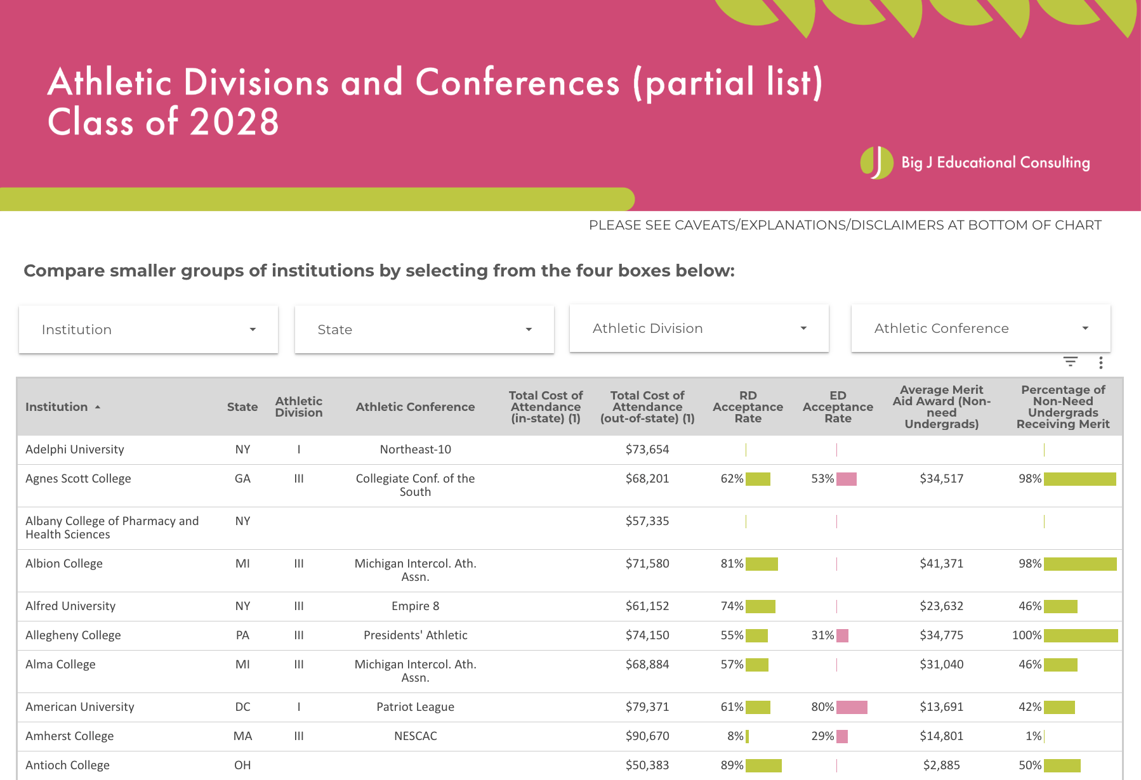This screenshot has height=780, width=1141.
Task: Sort by Total Cost out-of-state header
Action: [647, 407]
